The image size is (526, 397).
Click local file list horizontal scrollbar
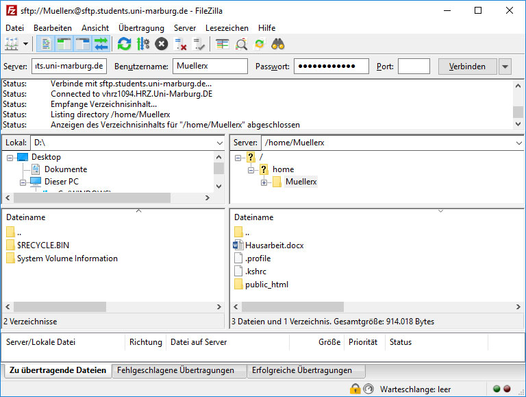(60, 306)
